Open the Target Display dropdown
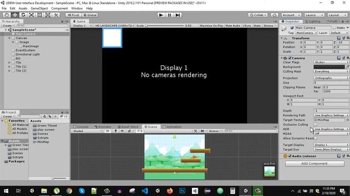This screenshot has height=196, width=350. 331,145
